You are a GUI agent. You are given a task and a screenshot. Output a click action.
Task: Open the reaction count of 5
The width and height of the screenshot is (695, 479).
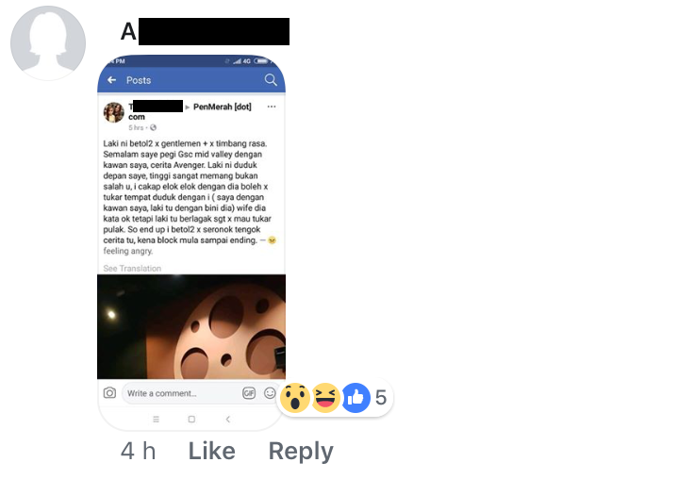click(381, 398)
